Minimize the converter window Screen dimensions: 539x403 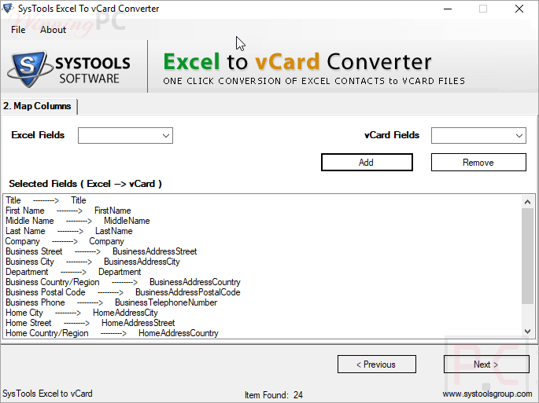tap(448, 9)
